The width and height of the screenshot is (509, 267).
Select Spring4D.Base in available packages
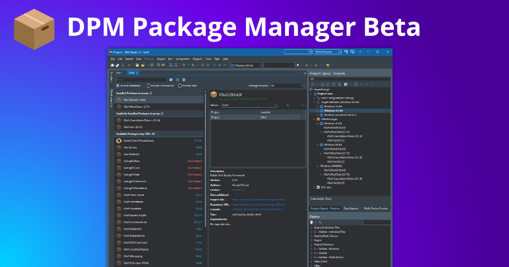[160, 161]
